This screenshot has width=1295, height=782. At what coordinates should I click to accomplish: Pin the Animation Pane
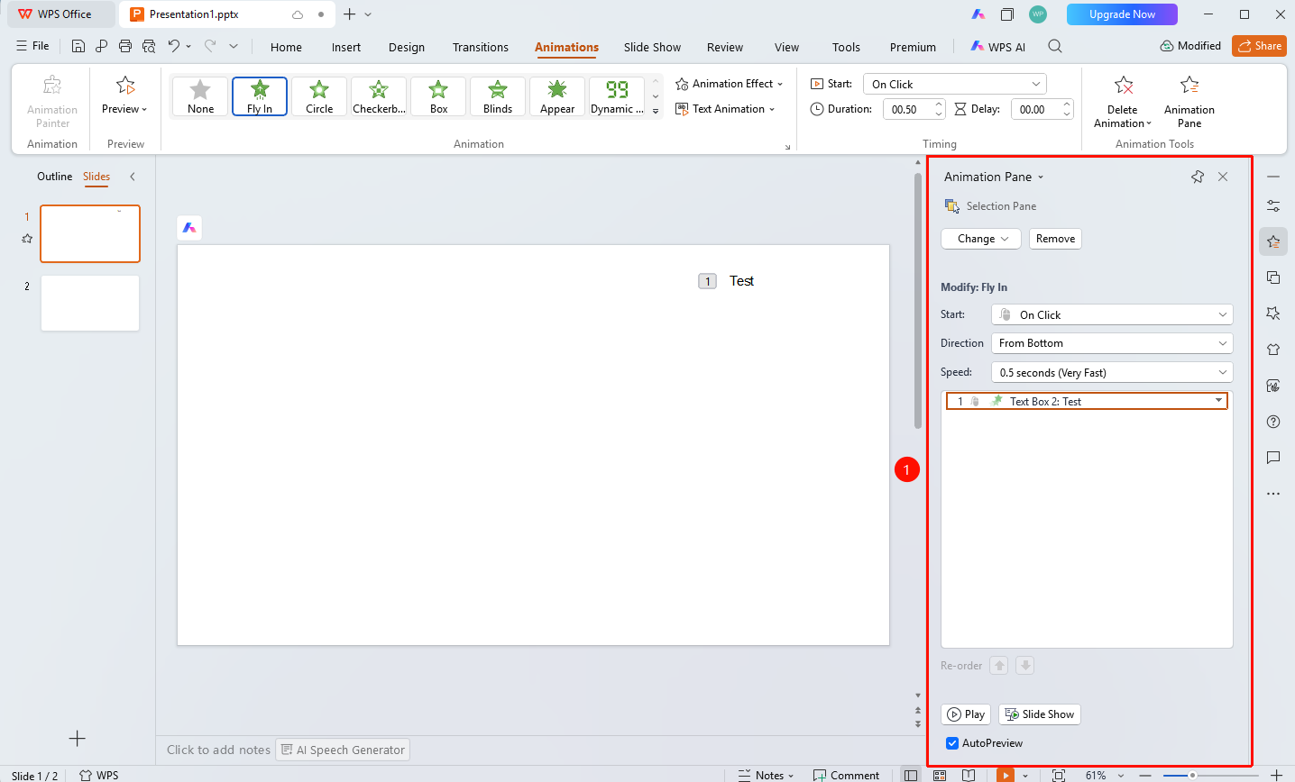[x=1198, y=177]
